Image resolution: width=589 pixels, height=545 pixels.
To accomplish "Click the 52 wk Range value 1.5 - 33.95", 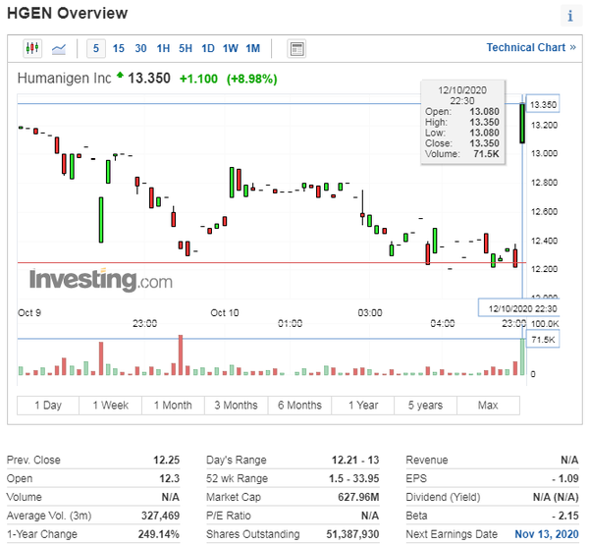I will click(354, 478).
